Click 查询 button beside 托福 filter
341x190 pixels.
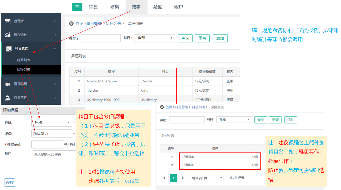coord(261,120)
